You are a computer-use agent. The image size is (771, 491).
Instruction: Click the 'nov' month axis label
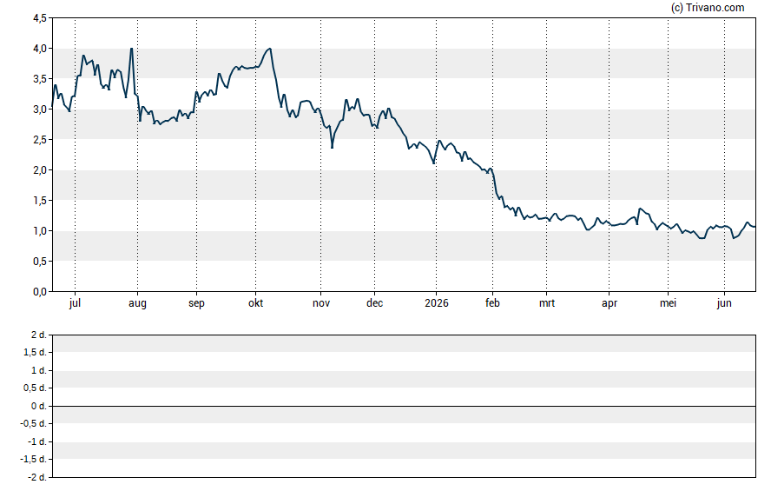321,303
